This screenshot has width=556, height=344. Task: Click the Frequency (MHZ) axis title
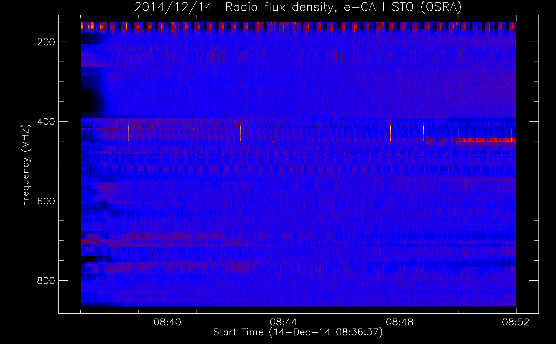tap(26, 165)
